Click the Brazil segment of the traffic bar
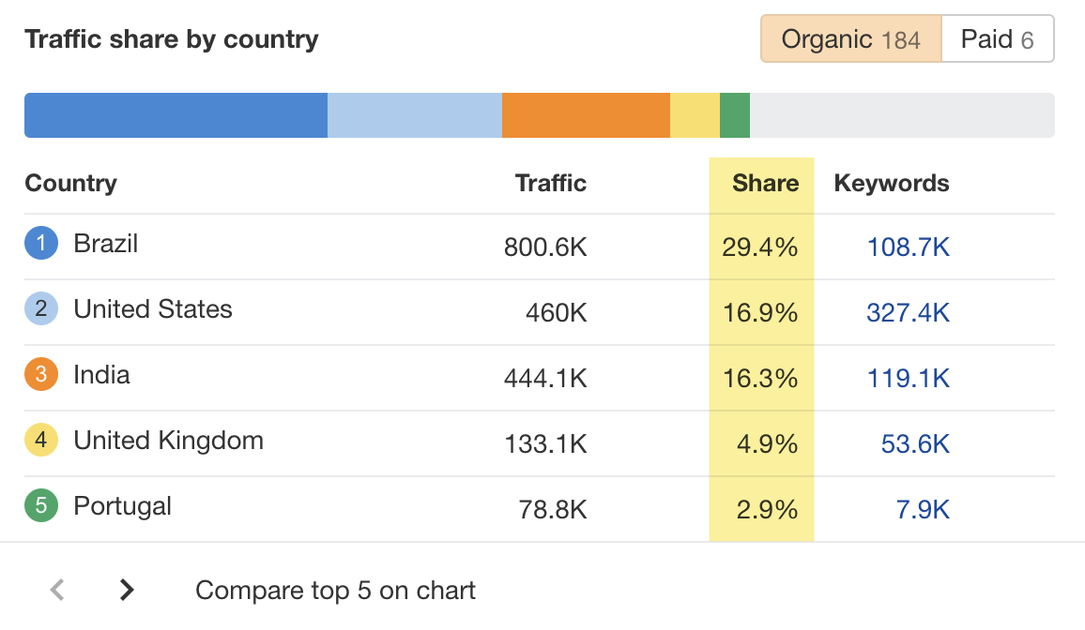1085x630 pixels. click(x=174, y=114)
